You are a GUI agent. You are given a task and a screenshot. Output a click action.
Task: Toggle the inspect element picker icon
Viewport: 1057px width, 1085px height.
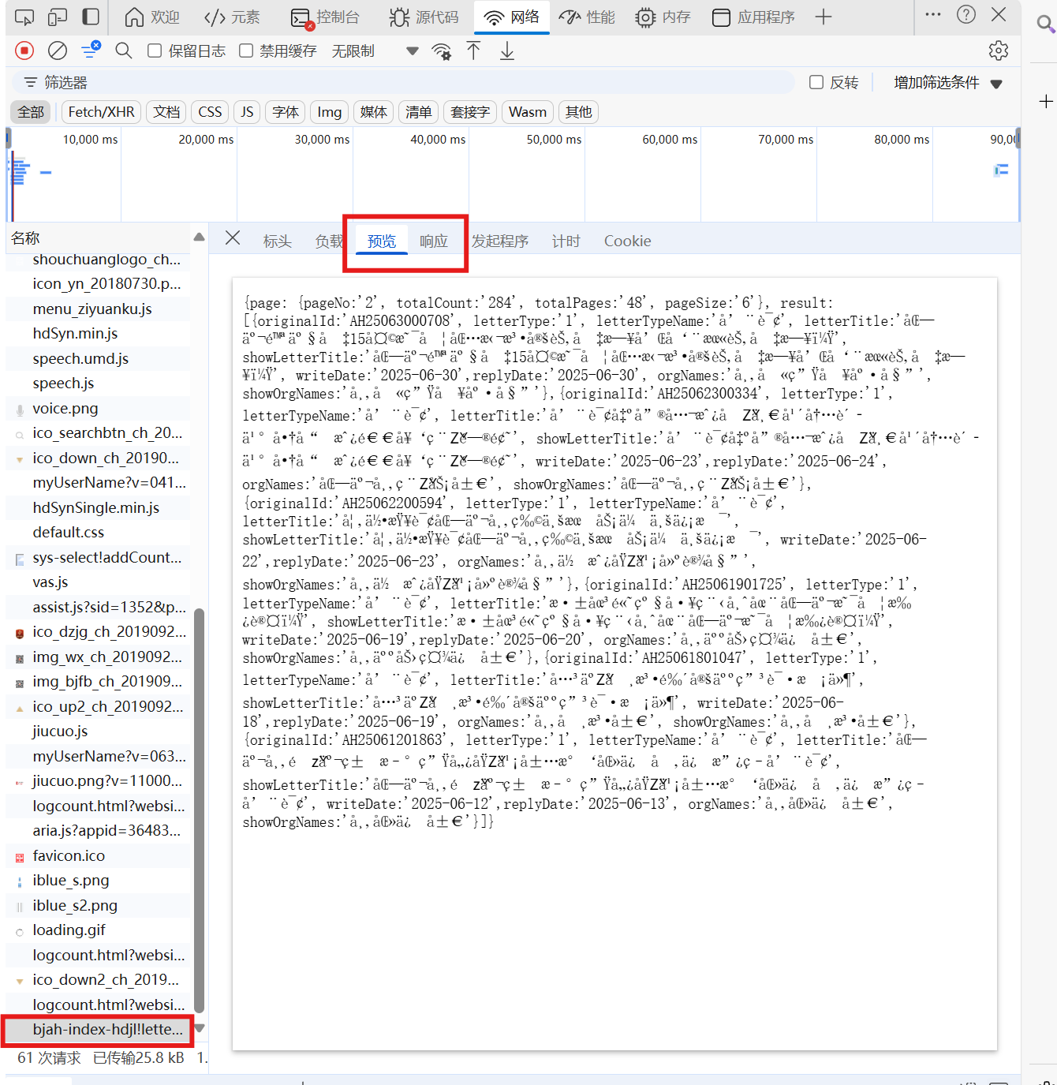coord(24,17)
